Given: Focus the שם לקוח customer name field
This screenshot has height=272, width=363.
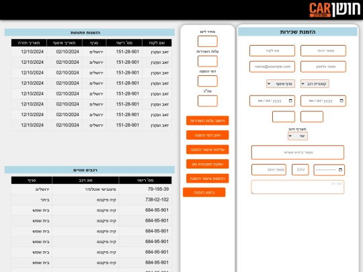Looking at the screenshot, I should click(272, 50).
